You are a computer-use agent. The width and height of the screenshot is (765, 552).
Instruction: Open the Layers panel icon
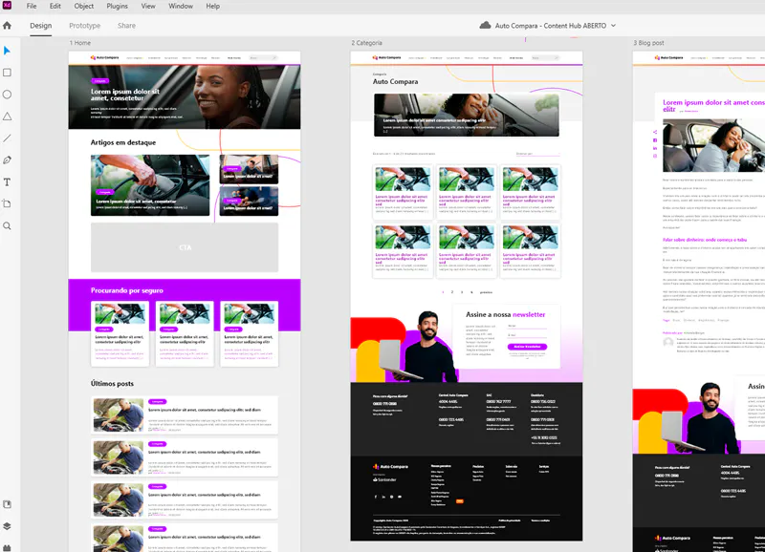click(x=7, y=526)
